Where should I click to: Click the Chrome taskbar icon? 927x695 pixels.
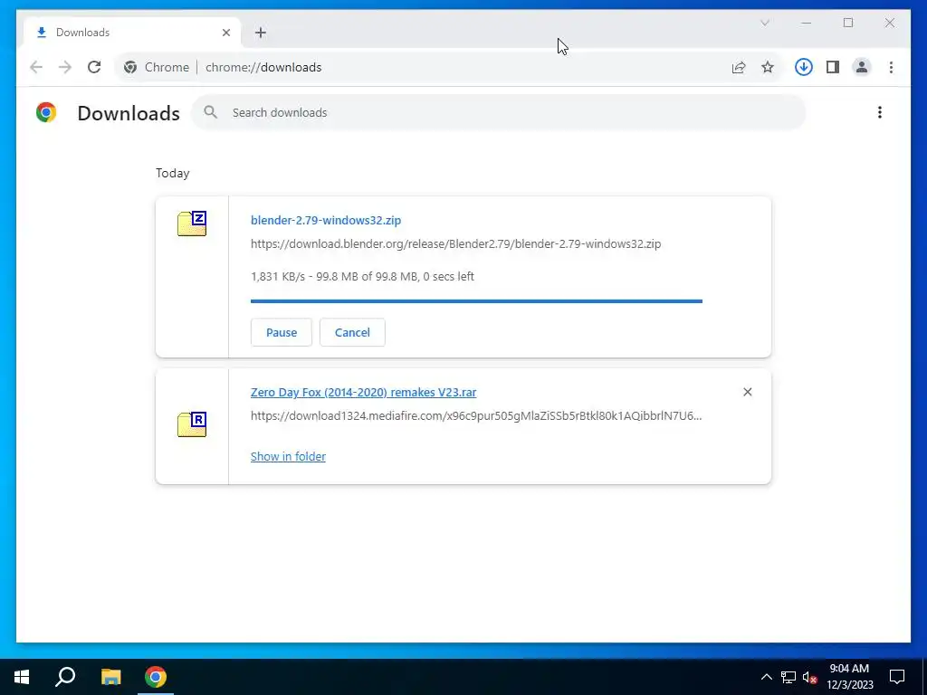156,677
